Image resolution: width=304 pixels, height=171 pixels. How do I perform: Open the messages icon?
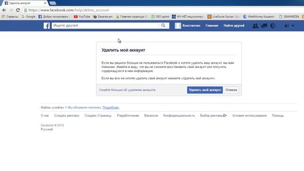[x=264, y=26]
